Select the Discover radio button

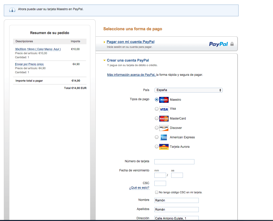point(156,128)
